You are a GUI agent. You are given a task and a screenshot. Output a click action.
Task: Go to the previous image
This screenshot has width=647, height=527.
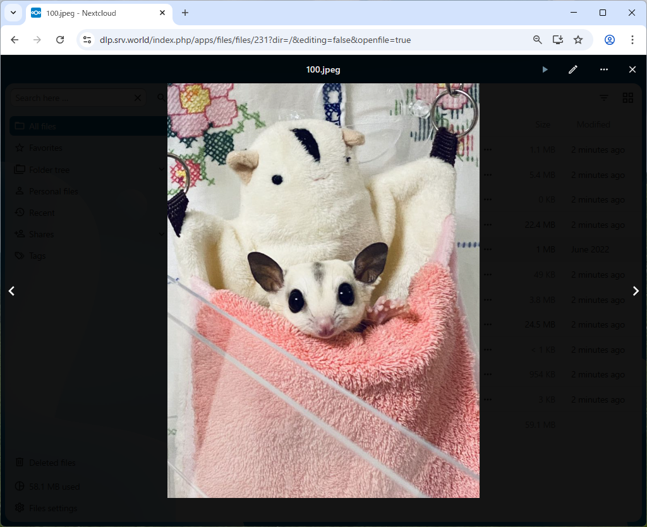pos(12,292)
